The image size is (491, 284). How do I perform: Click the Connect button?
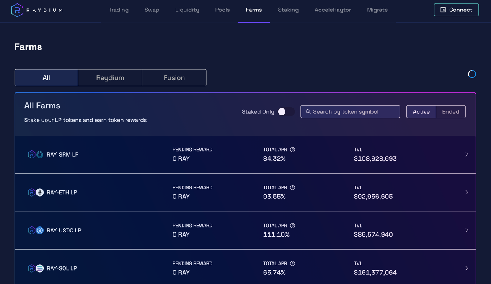point(456,10)
